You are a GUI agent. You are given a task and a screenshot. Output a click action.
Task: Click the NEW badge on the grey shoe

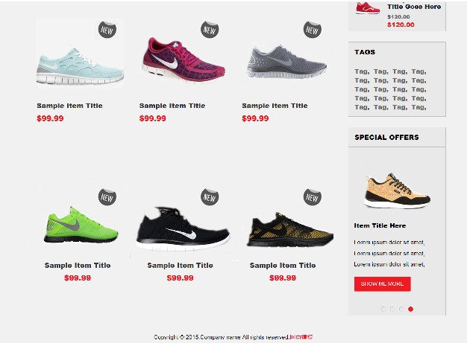(312, 30)
